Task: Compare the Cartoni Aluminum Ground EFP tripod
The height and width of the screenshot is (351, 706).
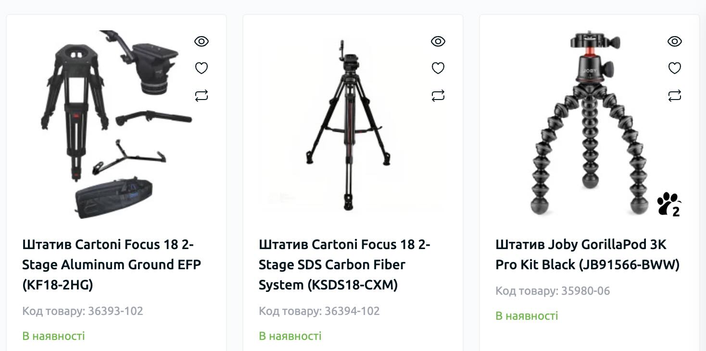Action: pyautogui.click(x=202, y=96)
